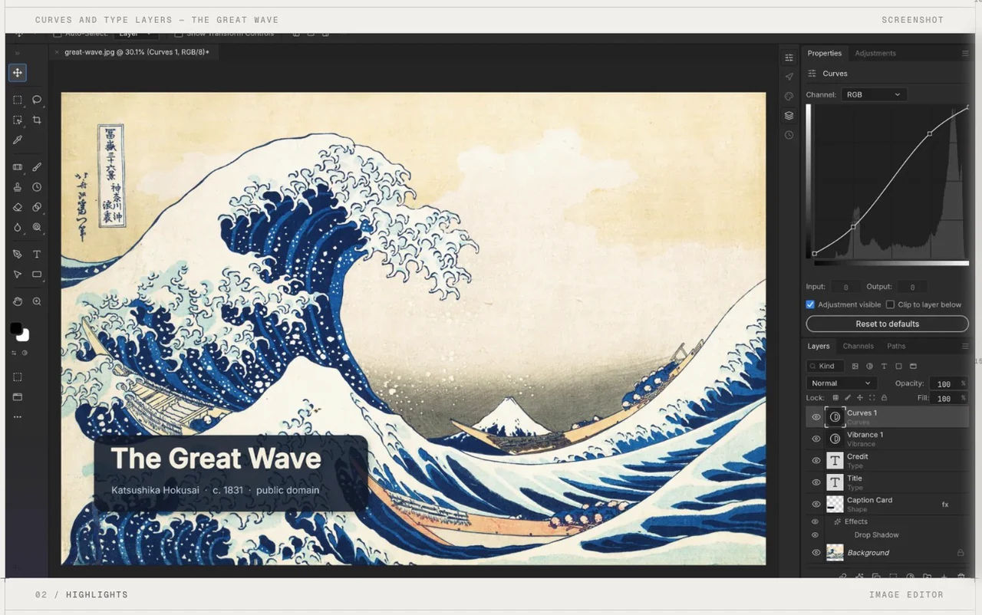Screen dimensions: 982x615
Task: Select the Lasso tool
Action: (37, 100)
